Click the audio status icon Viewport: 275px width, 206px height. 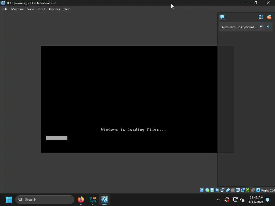click(x=217, y=190)
